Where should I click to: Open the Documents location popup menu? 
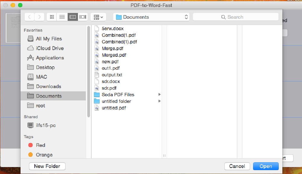click(x=151, y=17)
